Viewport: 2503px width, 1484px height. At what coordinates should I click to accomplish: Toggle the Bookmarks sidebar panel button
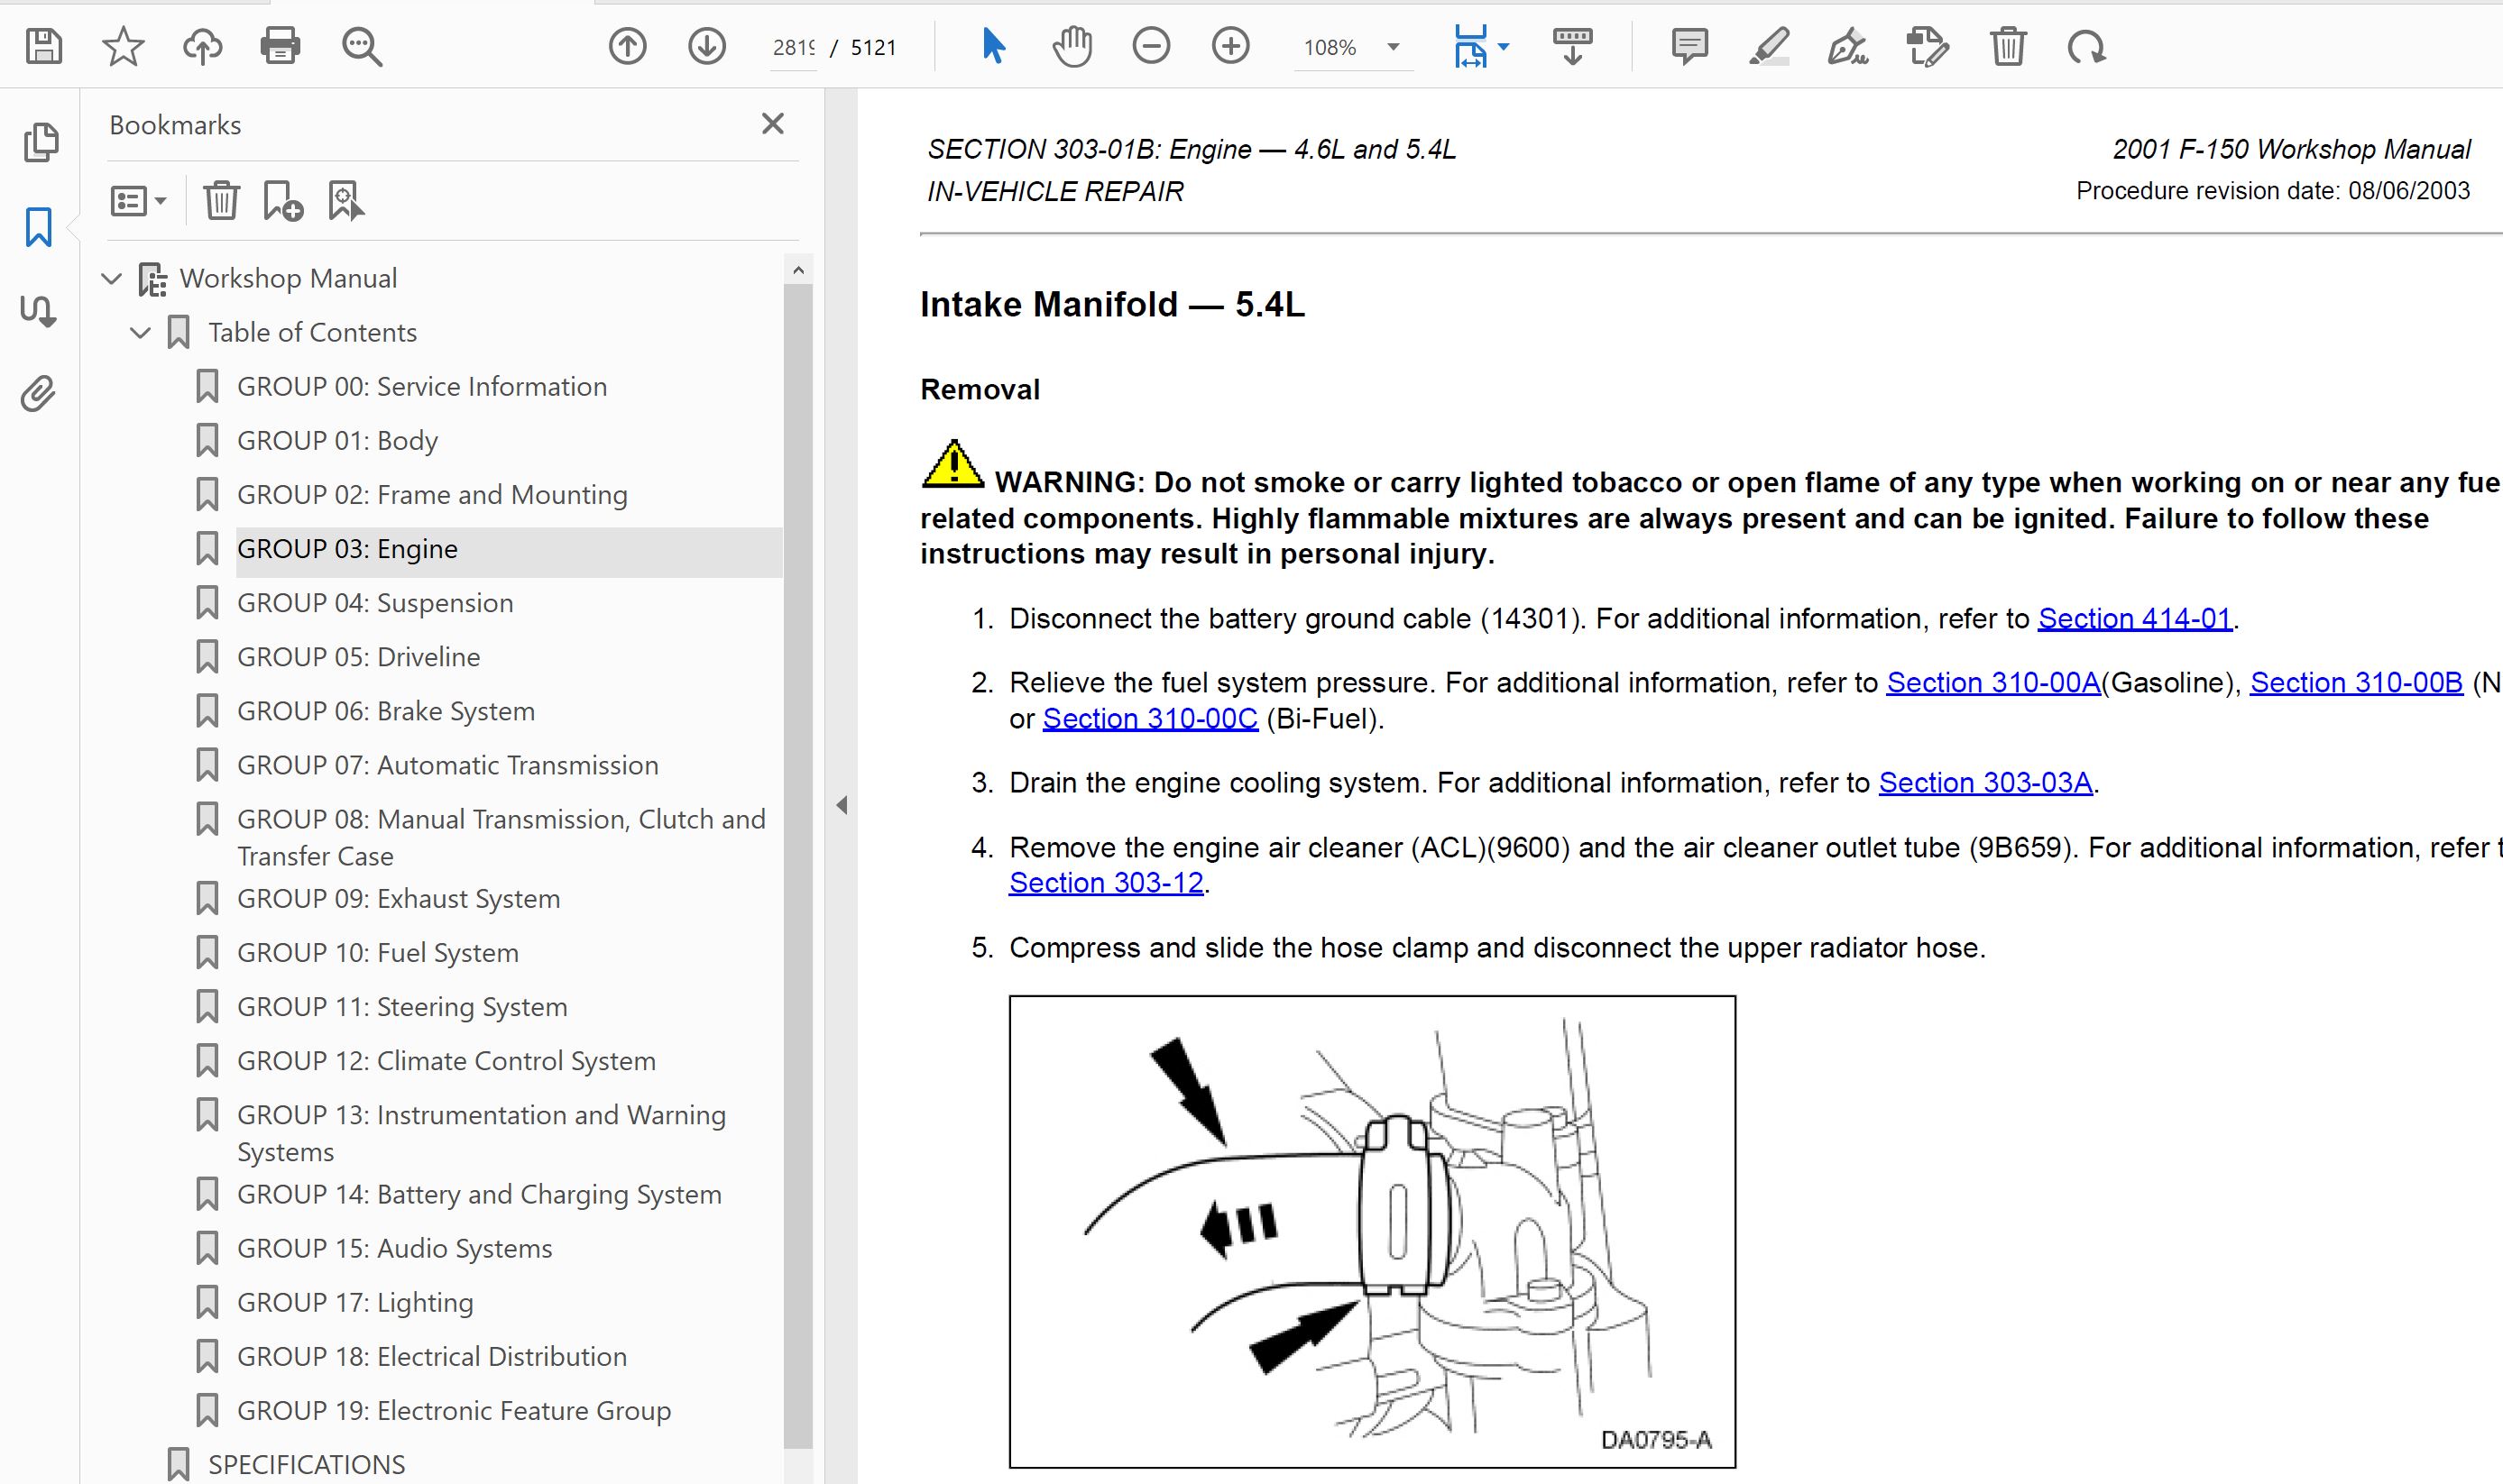tap(38, 227)
